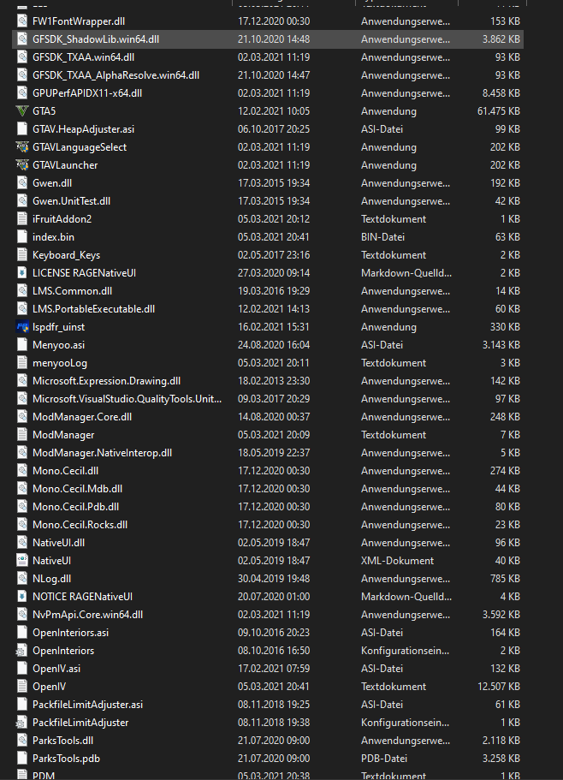Click the size value 8.458 KB
Image resolution: width=563 pixels, height=780 pixels.
click(501, 93)
